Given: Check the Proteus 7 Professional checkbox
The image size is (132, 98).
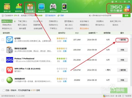Looking at the screenshot, I should pyautogui.click(x=3, y=60).
